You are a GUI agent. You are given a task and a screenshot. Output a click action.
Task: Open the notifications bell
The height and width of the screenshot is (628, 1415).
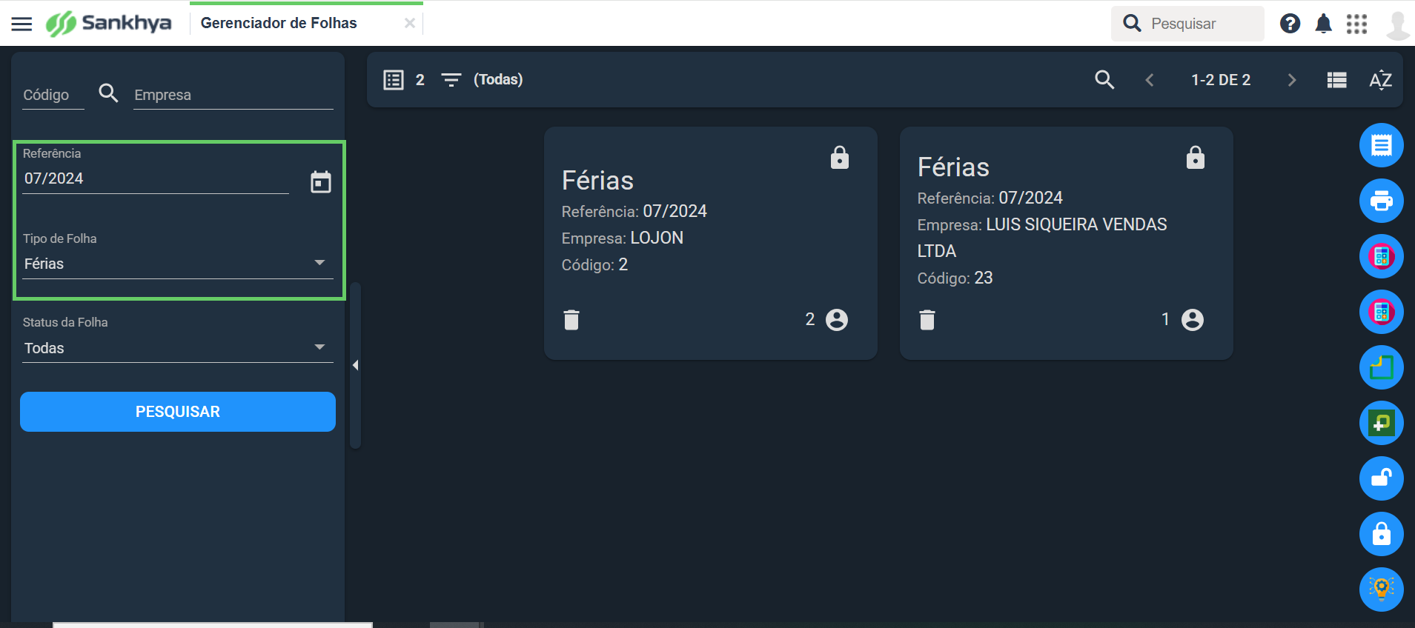click(x=1323, y=24)
